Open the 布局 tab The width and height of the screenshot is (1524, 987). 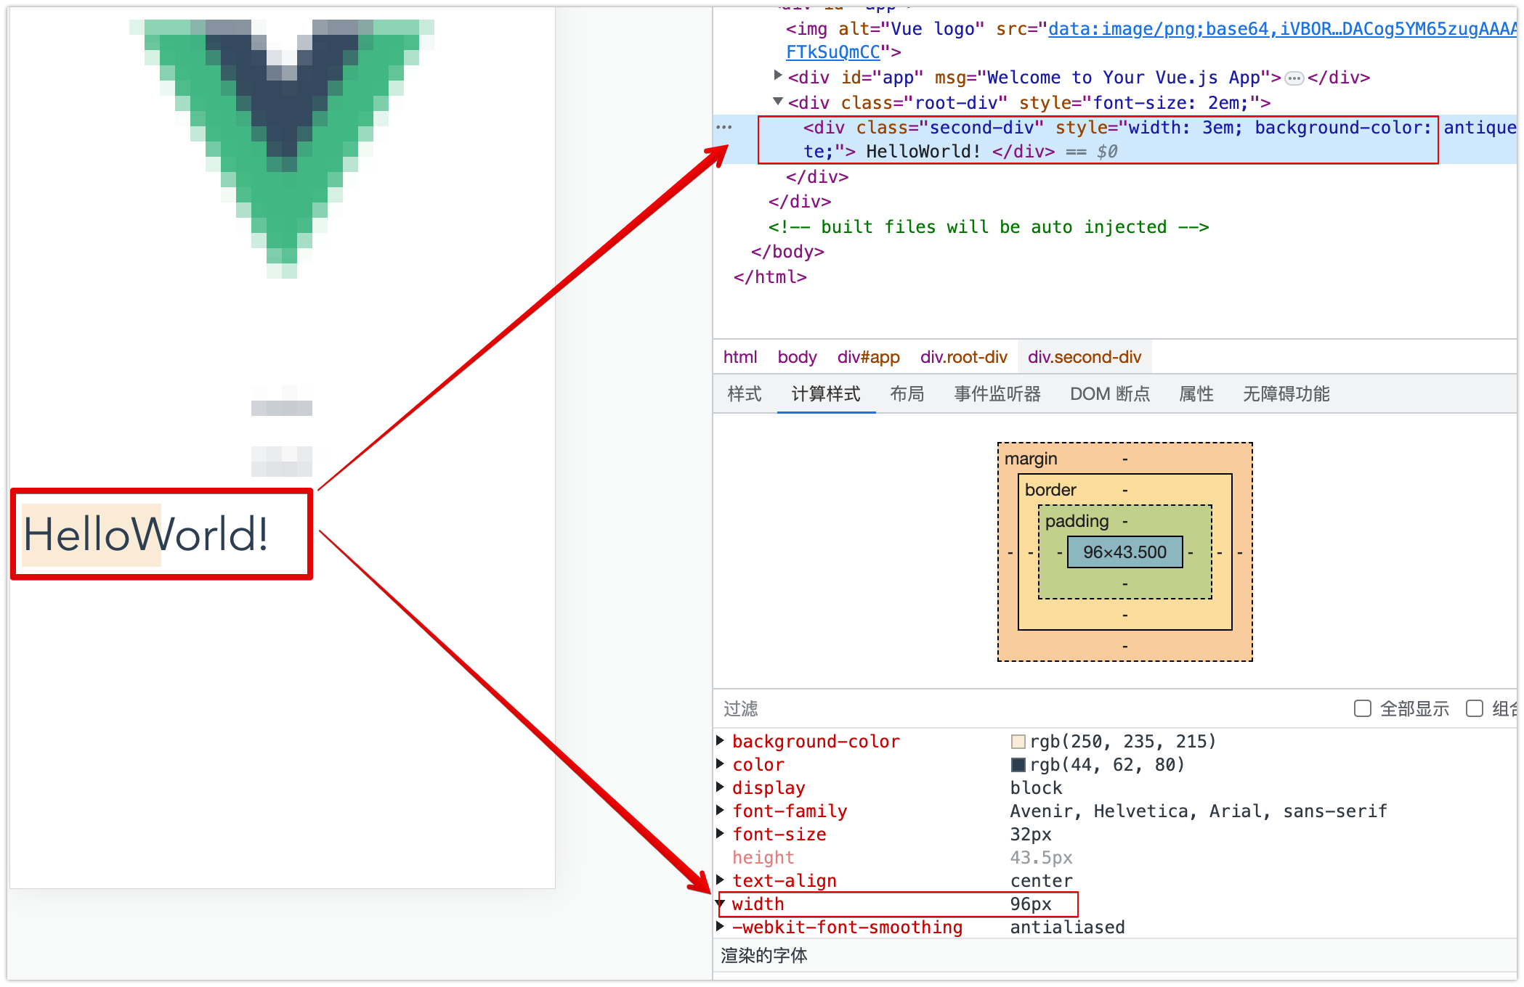[x=907, y=394]
